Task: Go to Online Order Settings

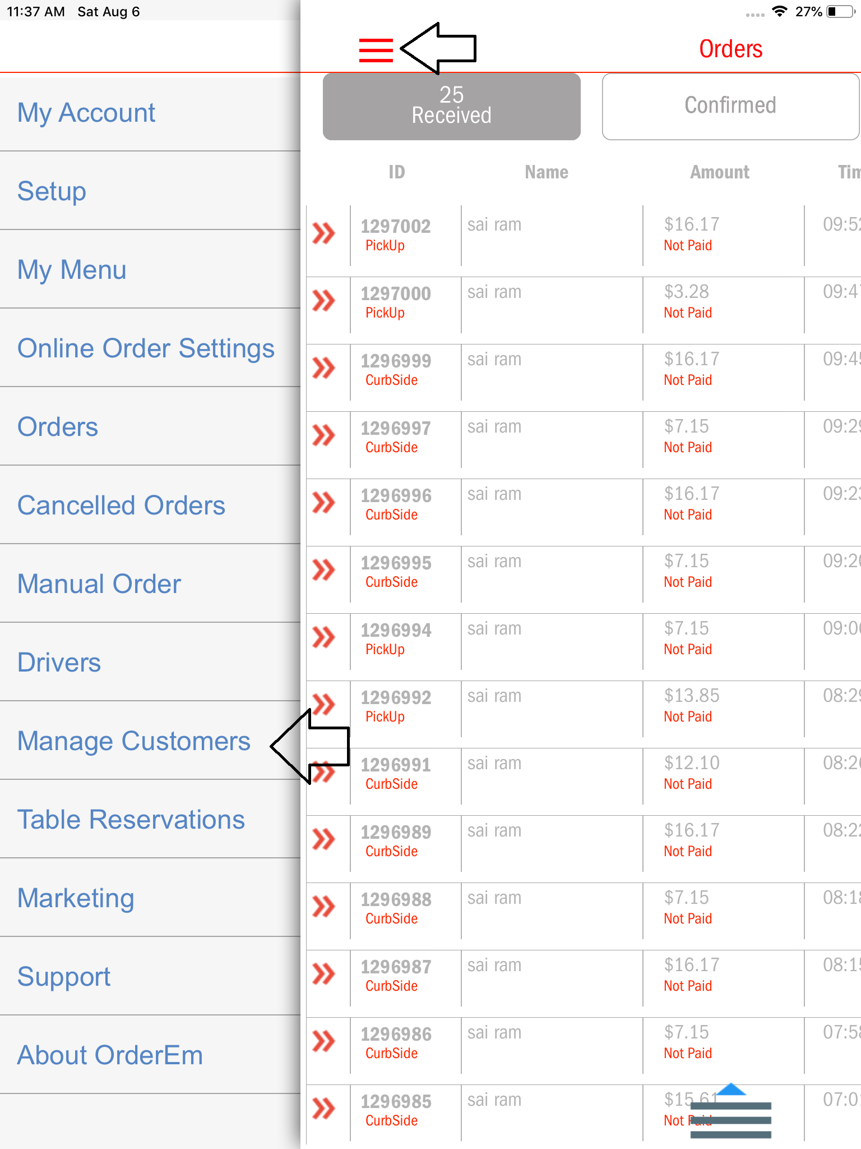Action: [x=146, y=348]
